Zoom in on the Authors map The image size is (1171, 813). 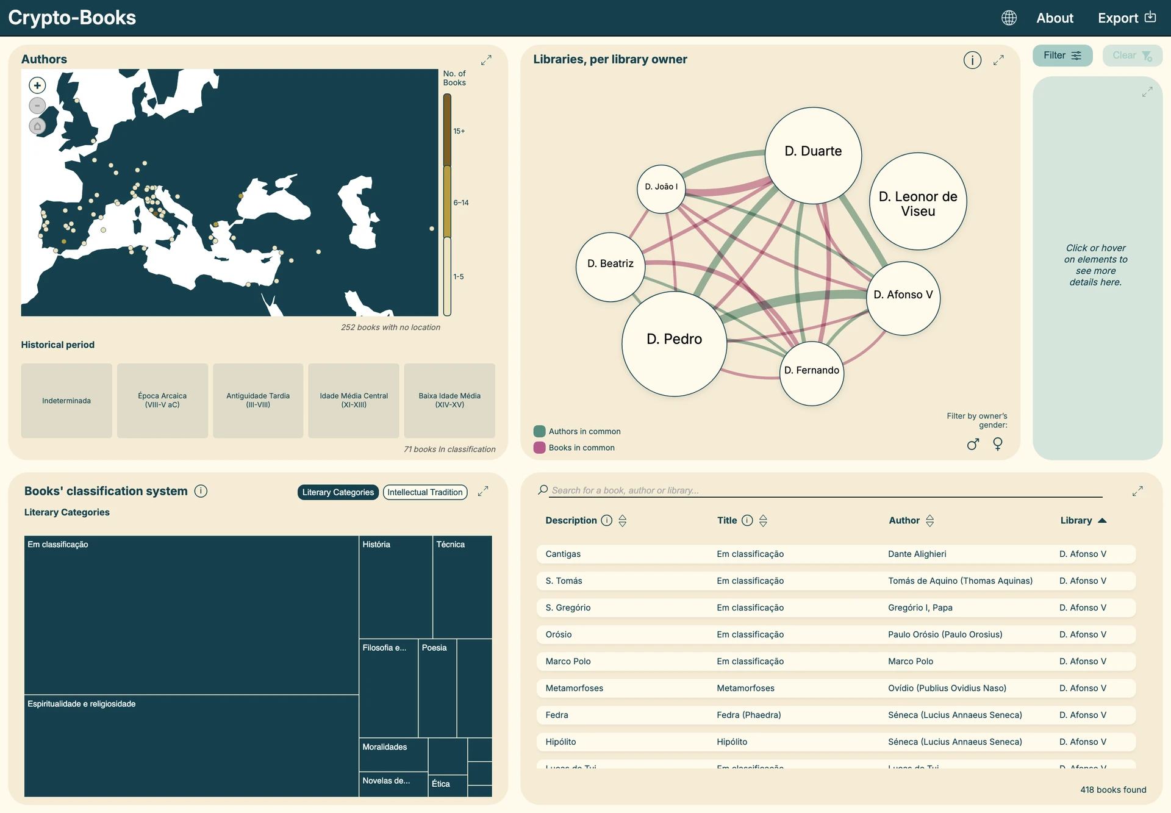(37, 85)
